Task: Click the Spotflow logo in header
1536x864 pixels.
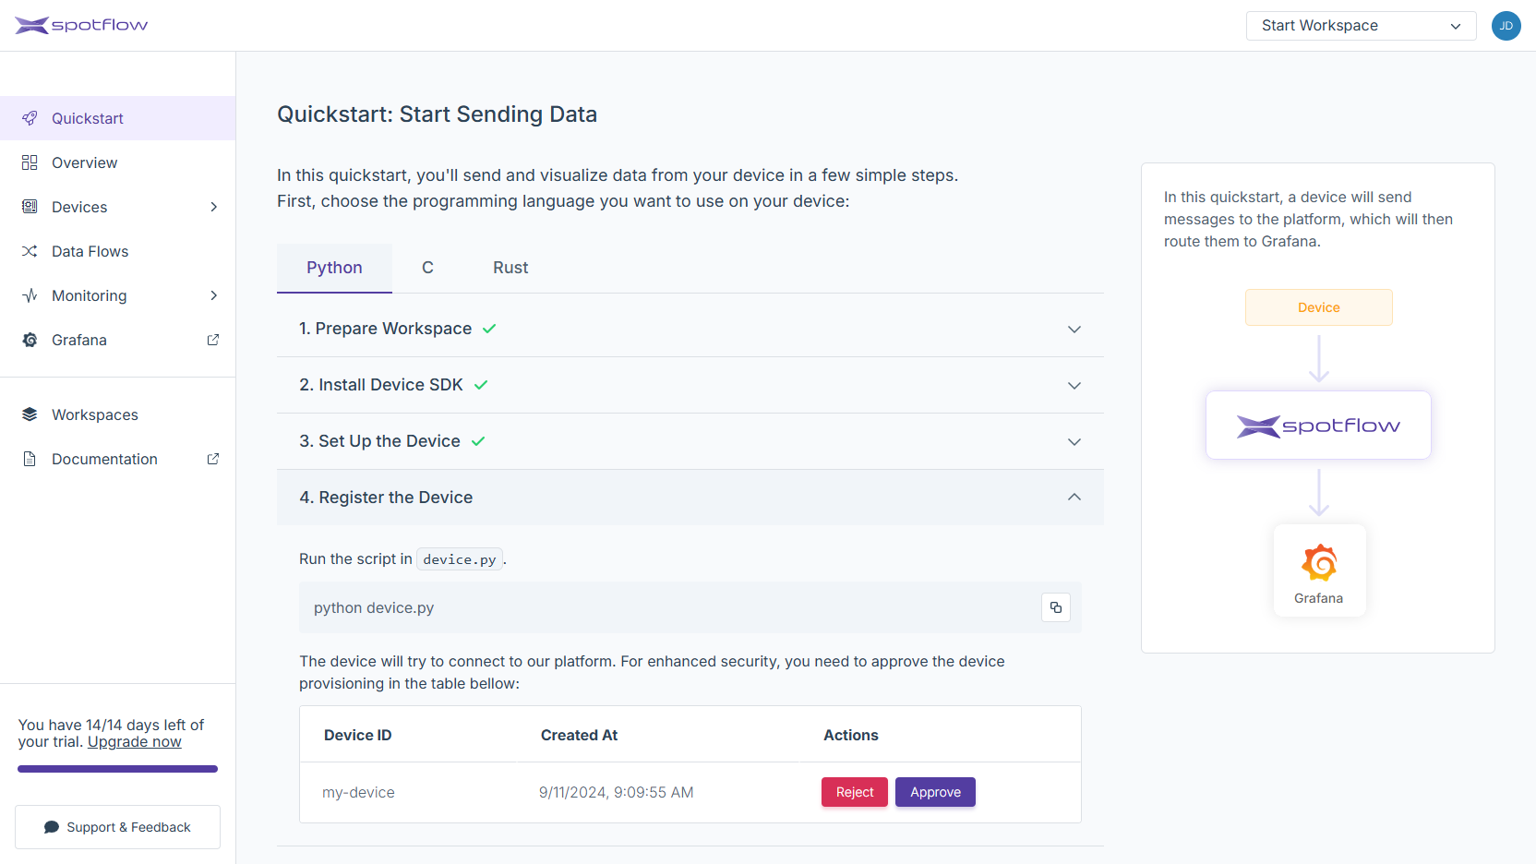Action: click(81, 25)
